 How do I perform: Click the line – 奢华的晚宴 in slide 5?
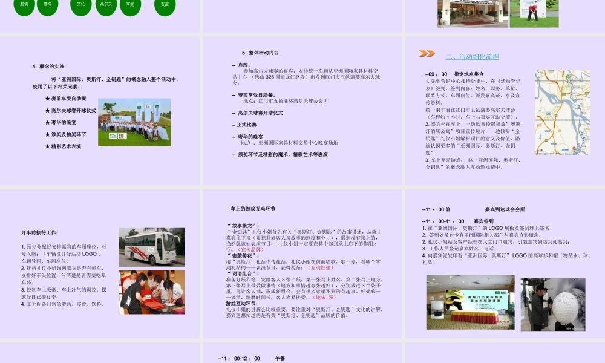pyautogui.click(x=247, y=137)
